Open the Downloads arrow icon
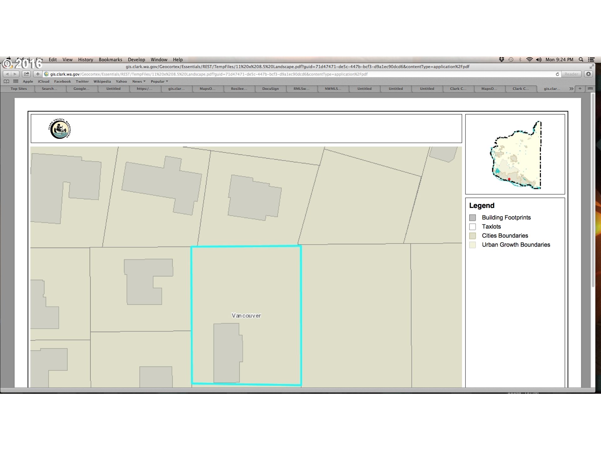 coord(588,74)
